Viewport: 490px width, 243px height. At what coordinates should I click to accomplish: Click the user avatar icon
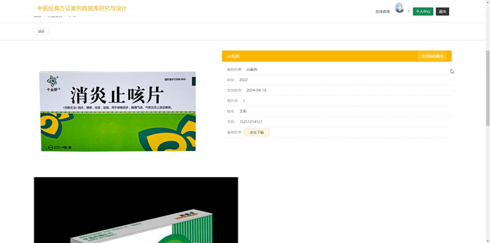(x=399, y=8)
